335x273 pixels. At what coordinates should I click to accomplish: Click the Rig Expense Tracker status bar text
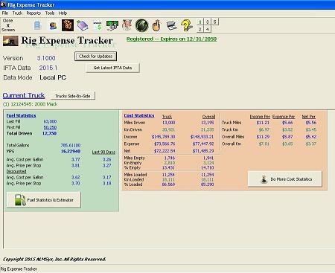click(x=19, y=269)
